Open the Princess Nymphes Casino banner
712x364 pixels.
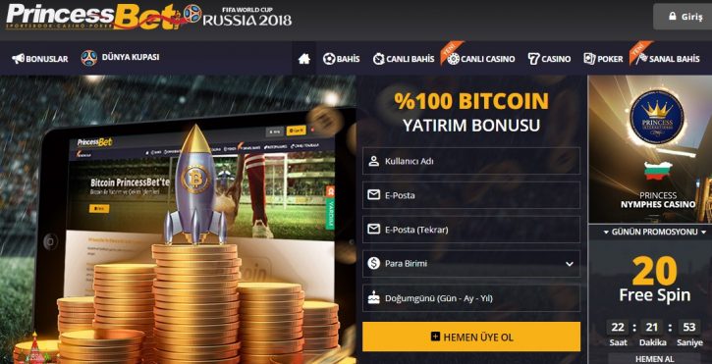tap(650, 149)
